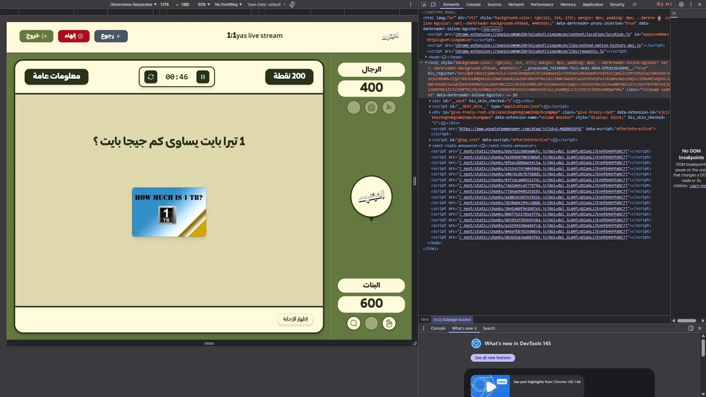Switch to the Console tab in DevTools

click(473, 4)
